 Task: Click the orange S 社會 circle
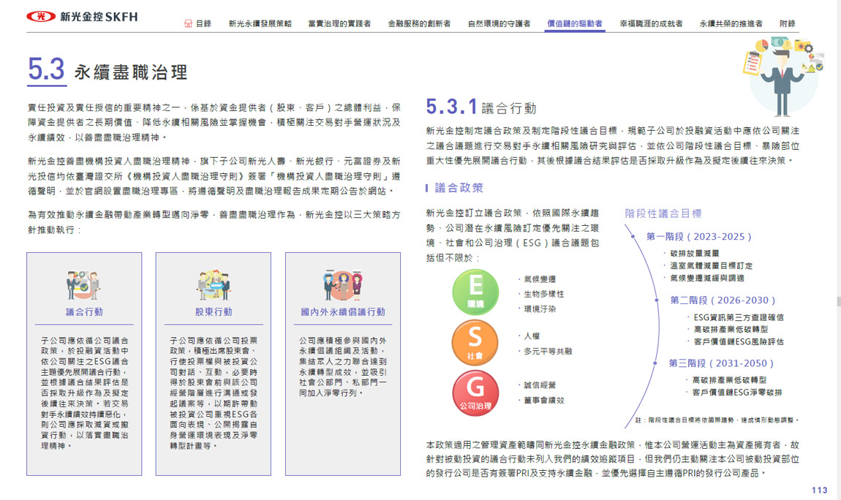(x=475, y=342)
